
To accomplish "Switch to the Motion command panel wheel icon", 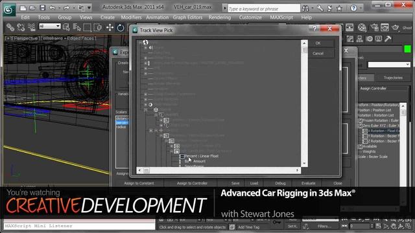I will tap(370, 39).
